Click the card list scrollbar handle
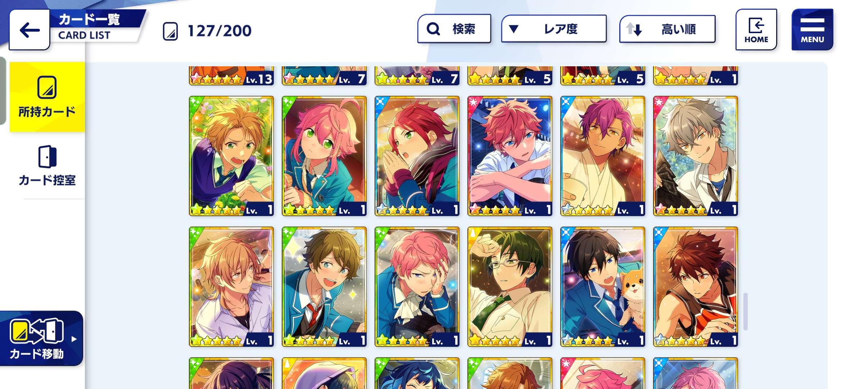 (x=746, y=312)
